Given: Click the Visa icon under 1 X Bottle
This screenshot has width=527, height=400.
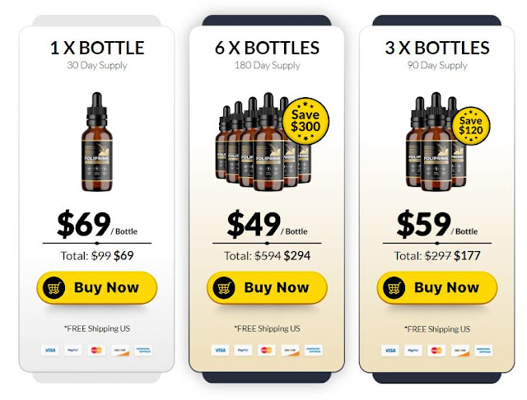Looking at the screenshot, I should click(50, 351).
